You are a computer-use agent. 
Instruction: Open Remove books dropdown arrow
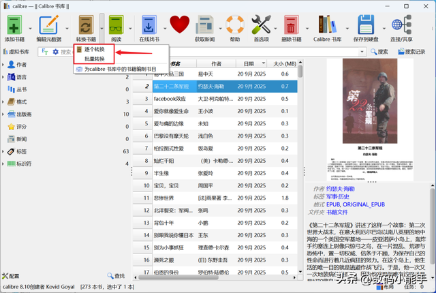coord(307,29)
